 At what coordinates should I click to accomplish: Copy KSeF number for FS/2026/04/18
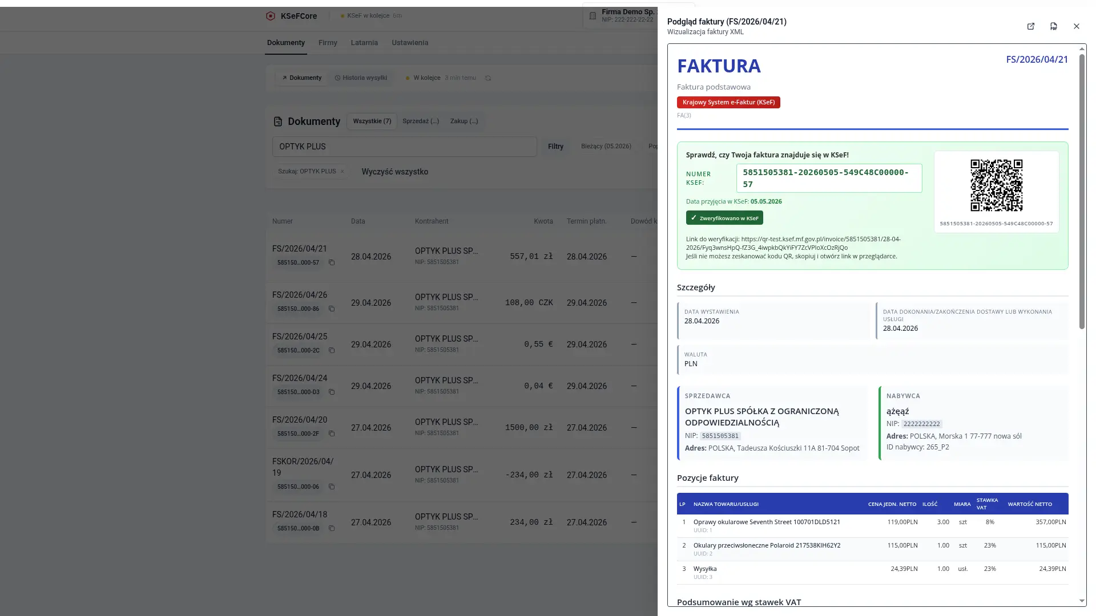[332, 529]
